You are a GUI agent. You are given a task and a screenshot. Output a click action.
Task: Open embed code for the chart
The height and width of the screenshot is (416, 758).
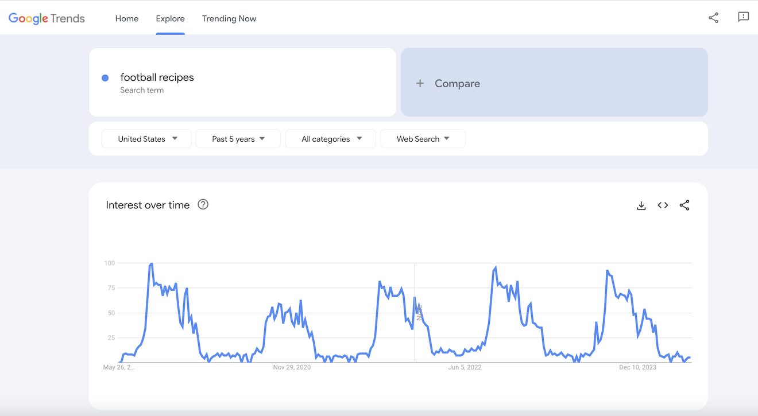click(x=663, y=205)
